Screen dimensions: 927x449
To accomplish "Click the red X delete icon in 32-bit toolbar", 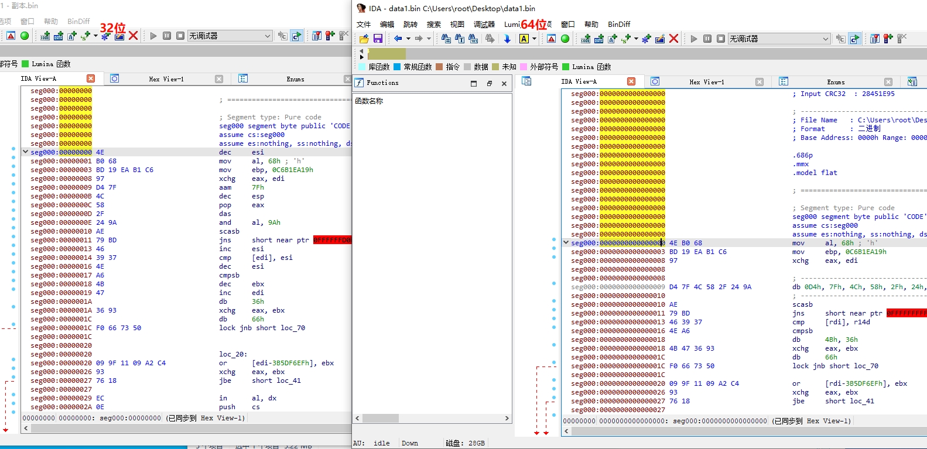I will (134, 36).
